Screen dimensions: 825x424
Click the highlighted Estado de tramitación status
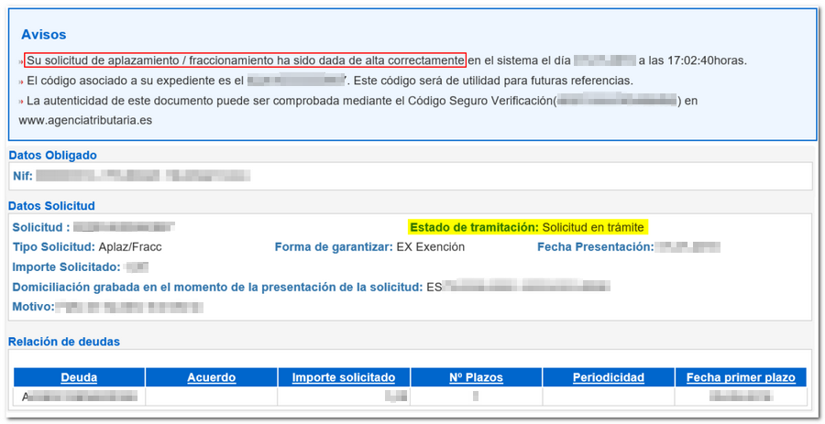coord(527,227)
